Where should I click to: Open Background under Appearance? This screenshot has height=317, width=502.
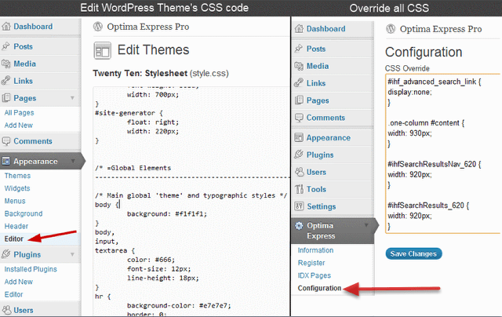(24, 213)
